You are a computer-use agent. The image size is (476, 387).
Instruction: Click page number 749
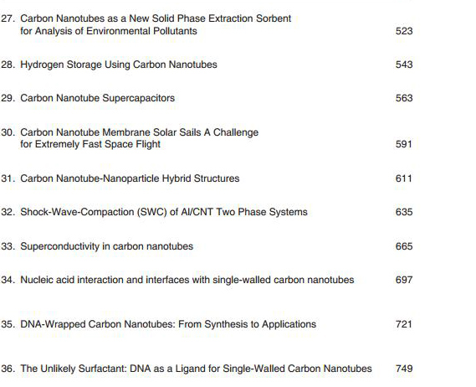coord(404,369)
